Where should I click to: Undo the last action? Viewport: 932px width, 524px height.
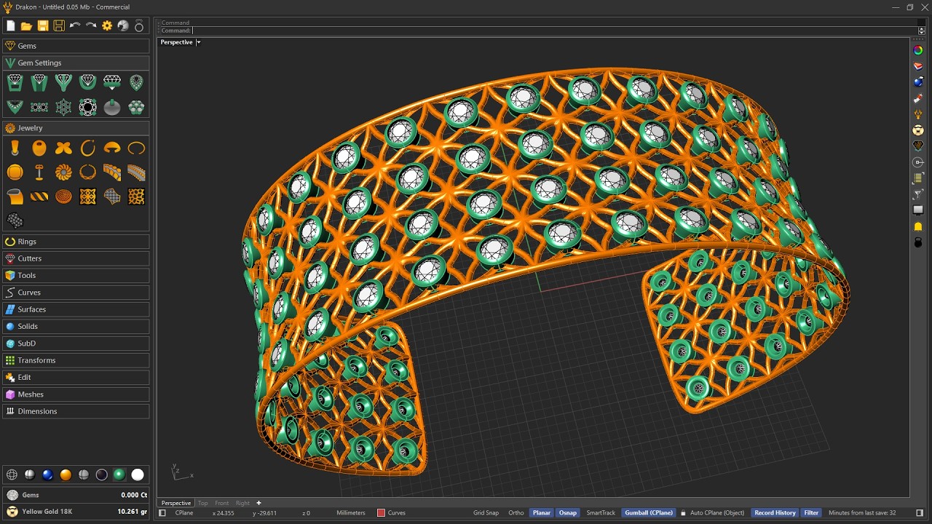(x=75, y=26)
